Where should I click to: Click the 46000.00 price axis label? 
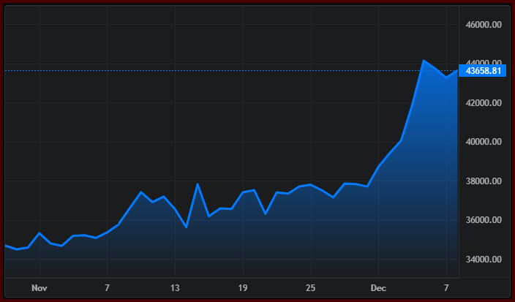tap(484, 25)
